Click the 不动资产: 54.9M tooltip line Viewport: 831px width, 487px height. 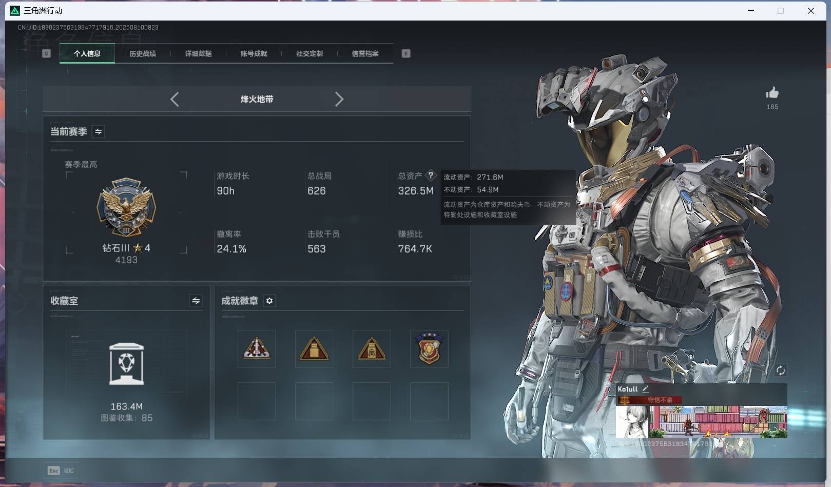point(471,190)
